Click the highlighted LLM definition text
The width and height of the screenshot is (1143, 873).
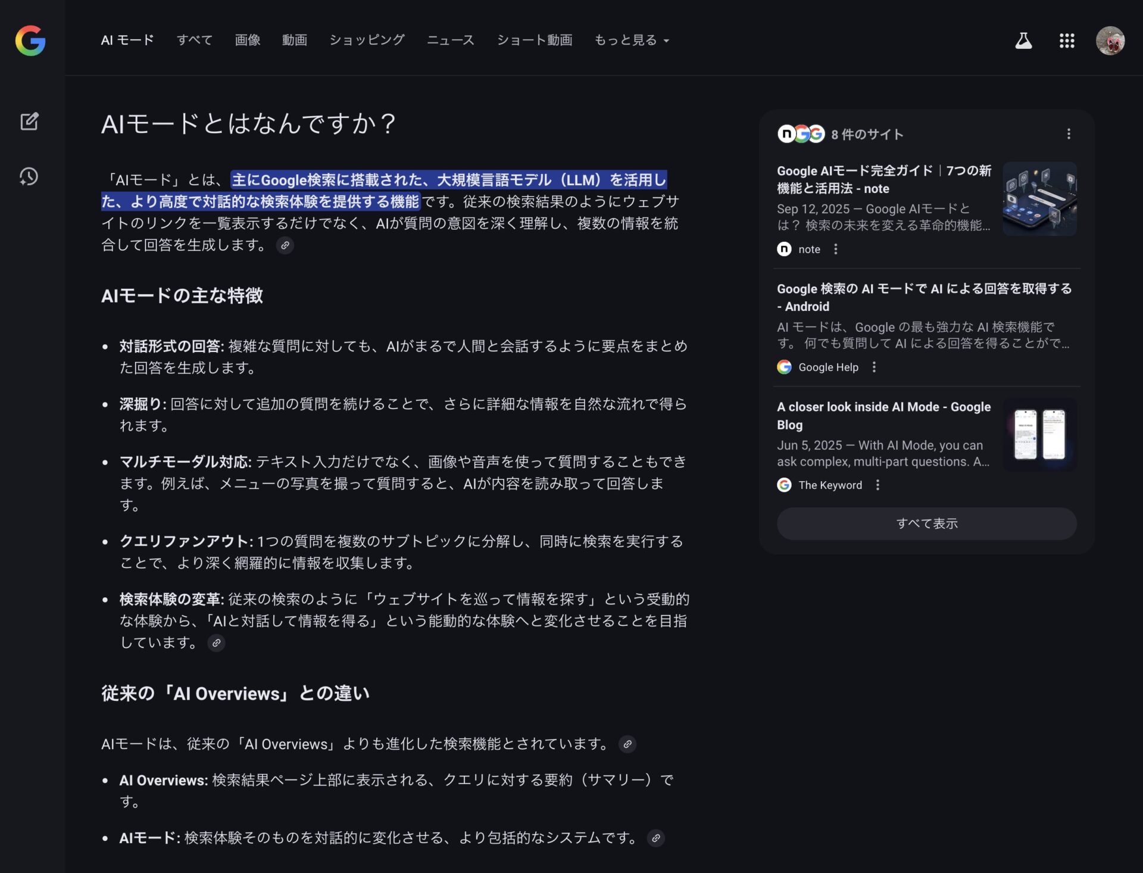tap(384, 191)
